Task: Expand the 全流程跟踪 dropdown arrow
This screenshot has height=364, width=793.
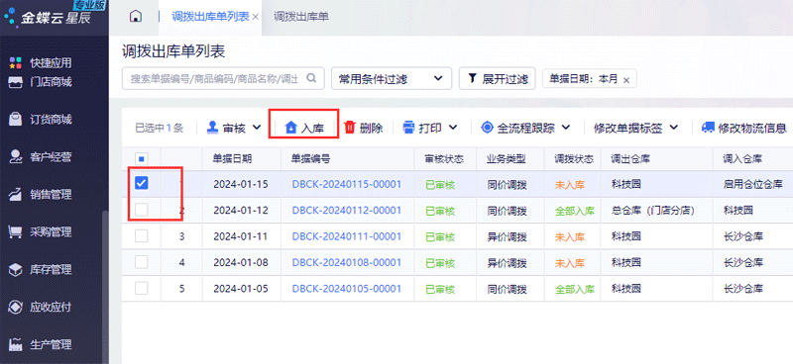Action: click(566, 128)
